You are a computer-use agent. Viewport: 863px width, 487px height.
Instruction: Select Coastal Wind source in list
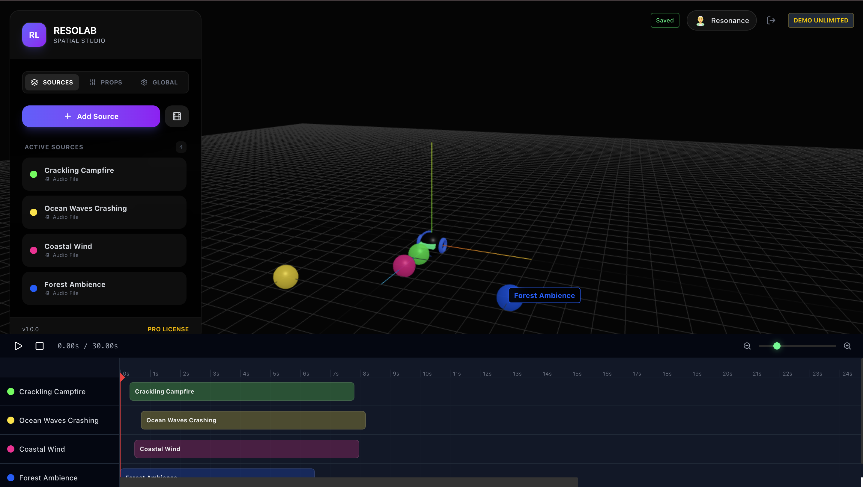tap(104, 250)
